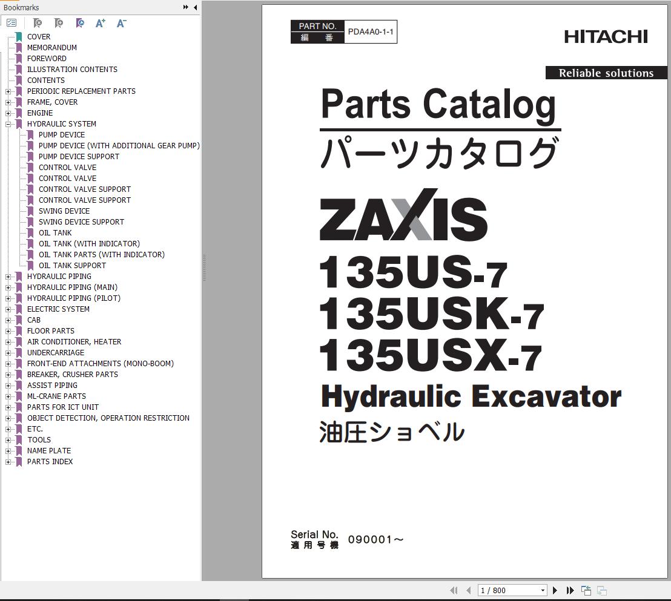Click the next view icon

pyautogui.click(x=601, y=590)
